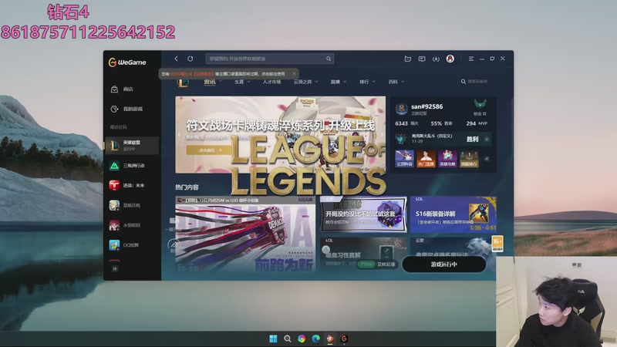
Task: Open the folder icon in the top bar
Action: pos(408,59)
